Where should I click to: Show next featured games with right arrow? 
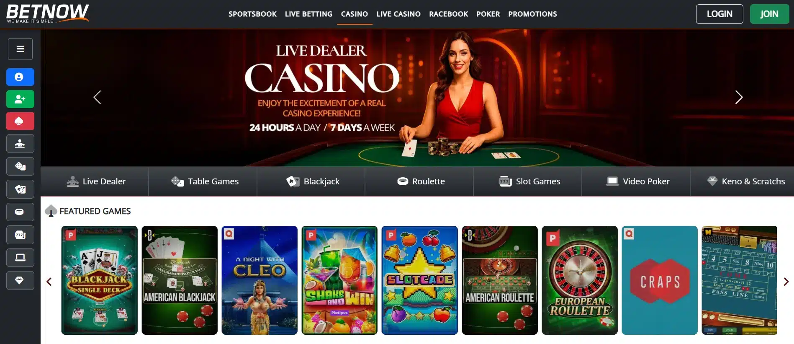[x=786, y=282]
